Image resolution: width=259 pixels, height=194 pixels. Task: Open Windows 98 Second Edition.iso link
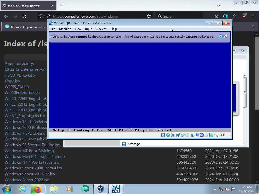click(32, 145)
